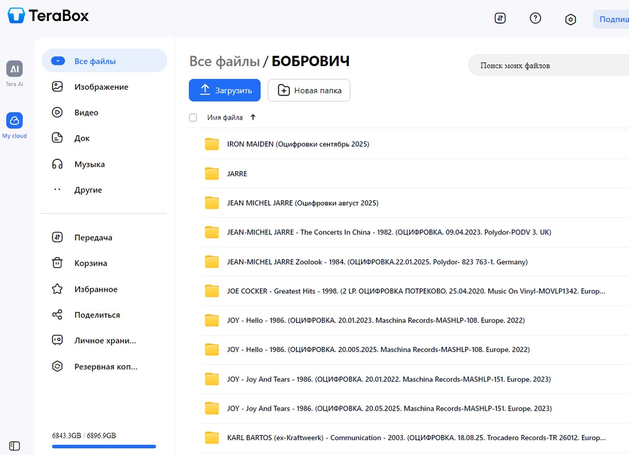The width and height of the screenshot is (629, 455).
Task: Click the JARRE folder icon
Action: (x=212, y=173)
